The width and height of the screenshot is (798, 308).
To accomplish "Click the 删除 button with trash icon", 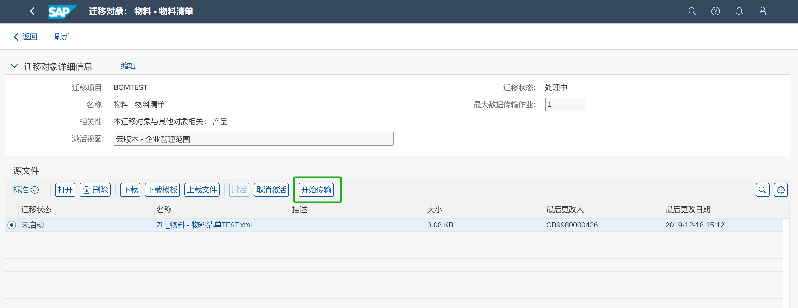I will 95,190.
